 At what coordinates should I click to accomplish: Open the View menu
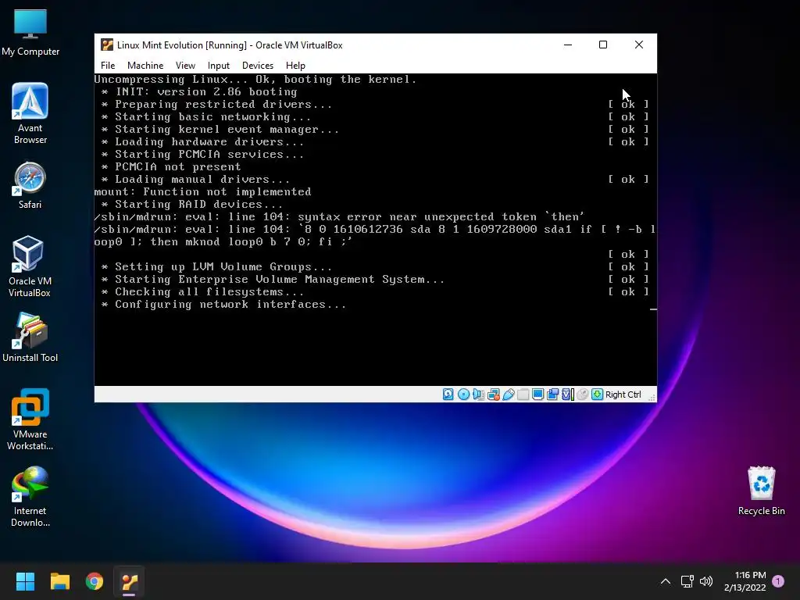(x=185, y=66)
